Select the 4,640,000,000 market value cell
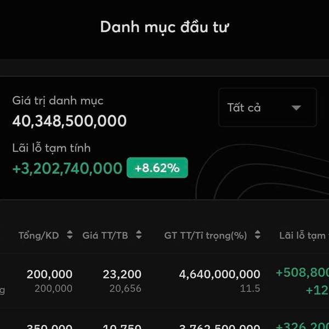 click(x=219, y=274)
